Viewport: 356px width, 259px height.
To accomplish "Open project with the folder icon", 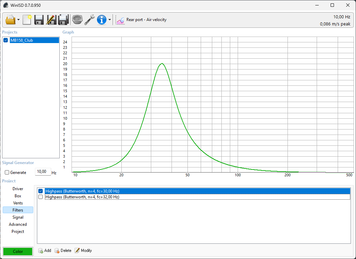I will click(x=11, y=20).
